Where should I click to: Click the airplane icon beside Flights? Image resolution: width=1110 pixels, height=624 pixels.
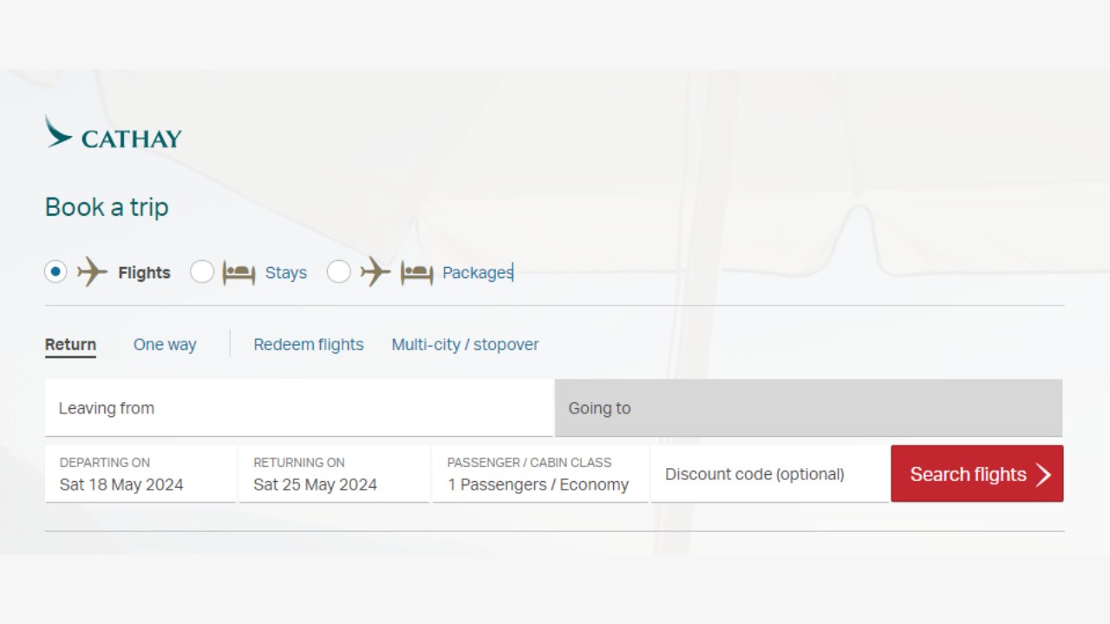pyautogui.click(x=92, y=272)
